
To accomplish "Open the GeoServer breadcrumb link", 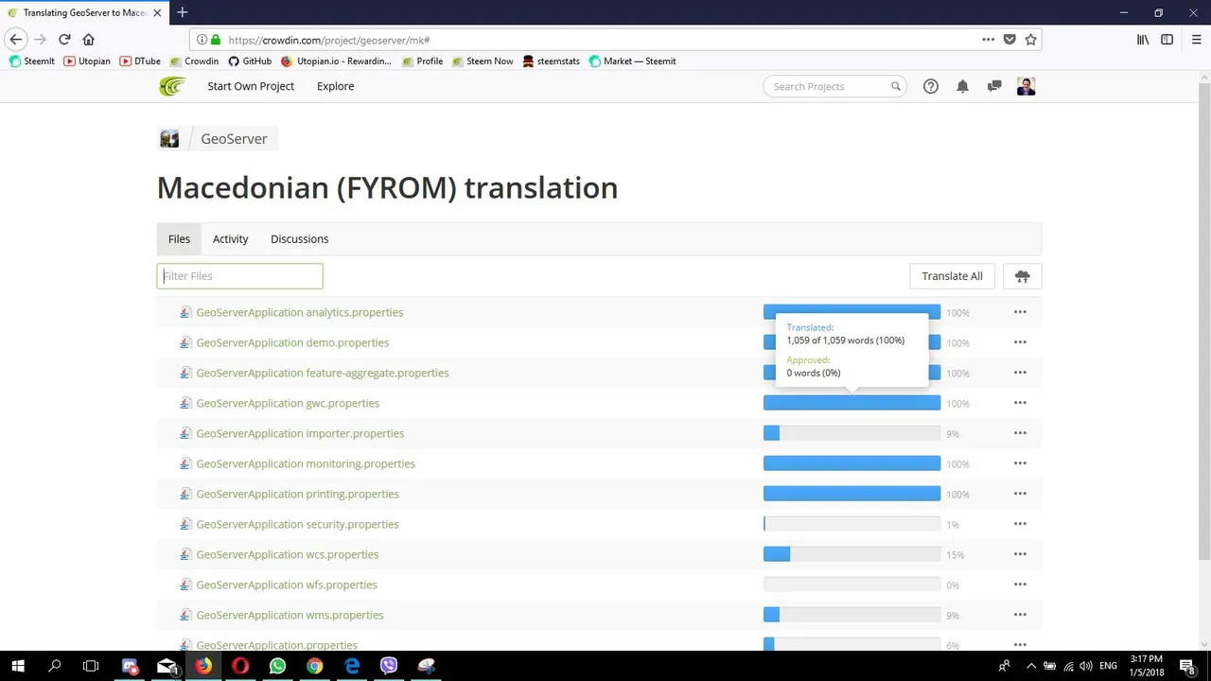I will point(234,139).
